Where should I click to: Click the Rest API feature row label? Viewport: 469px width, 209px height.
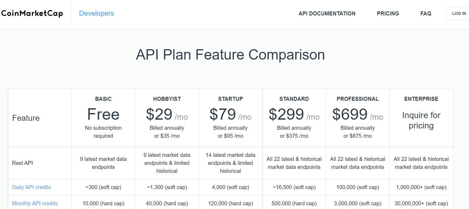22,163
